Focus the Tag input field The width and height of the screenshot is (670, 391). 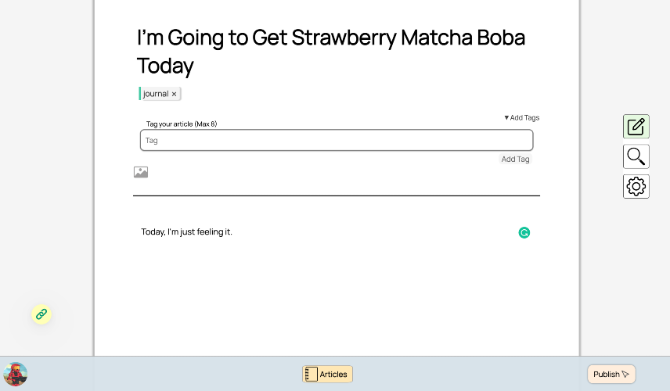[337, 141]
